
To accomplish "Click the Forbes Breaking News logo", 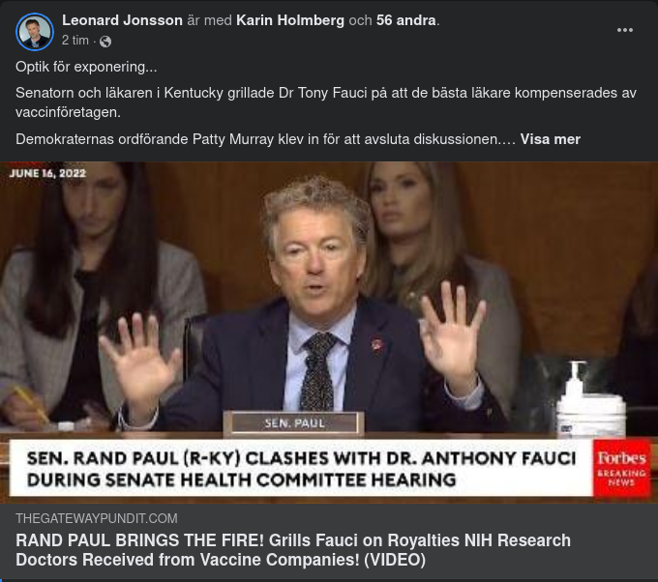I will click(x=621, y=468).
